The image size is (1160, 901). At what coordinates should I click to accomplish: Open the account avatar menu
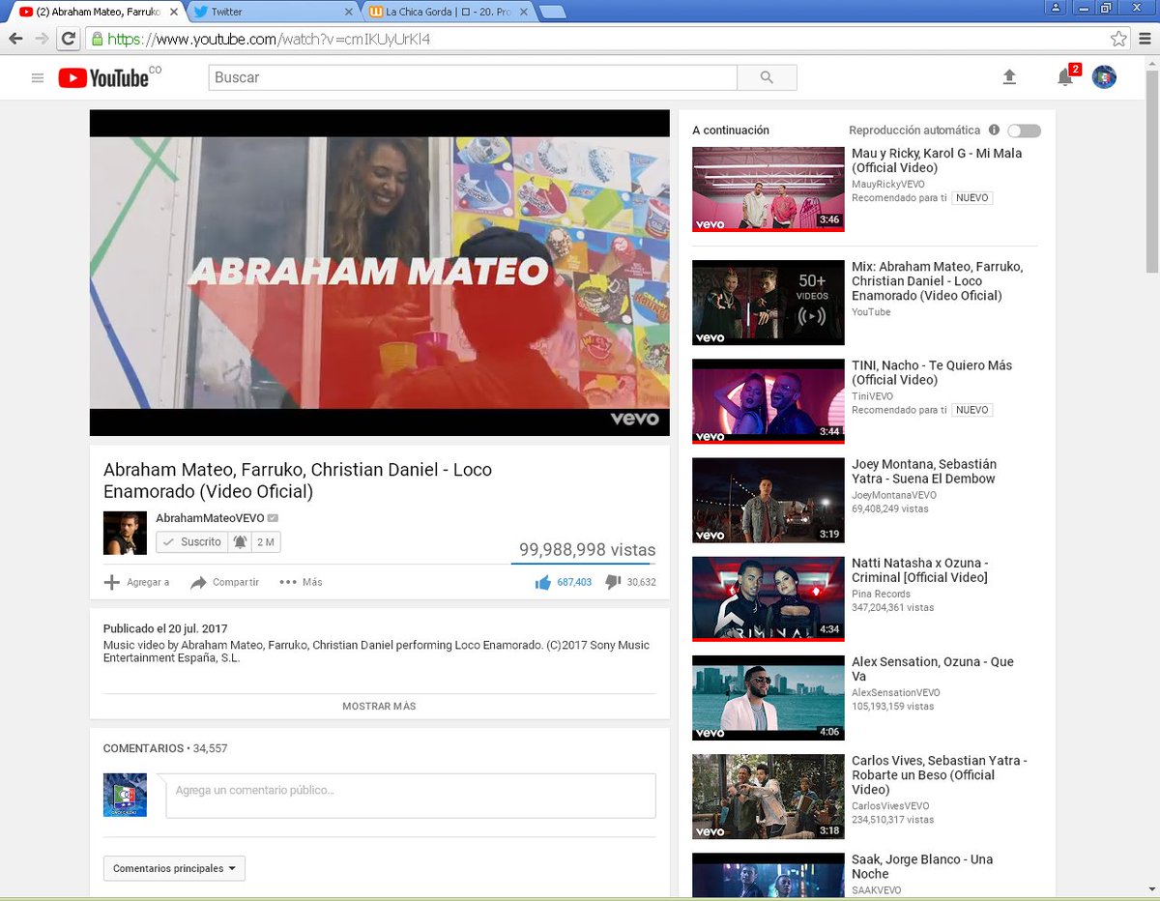[x=1104, y=77]
